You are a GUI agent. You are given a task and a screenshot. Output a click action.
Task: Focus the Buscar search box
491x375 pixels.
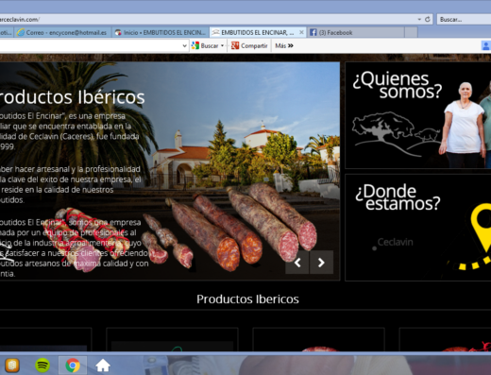(464, 19)
